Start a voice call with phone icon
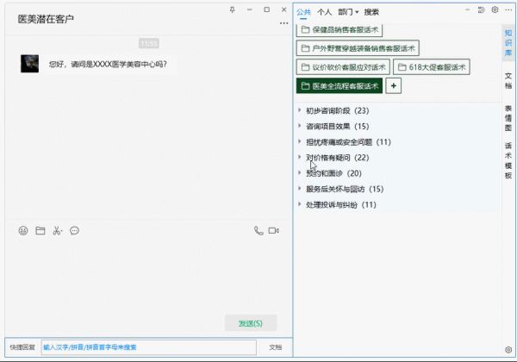The image size is (517, 362). [x=258, y=230]
